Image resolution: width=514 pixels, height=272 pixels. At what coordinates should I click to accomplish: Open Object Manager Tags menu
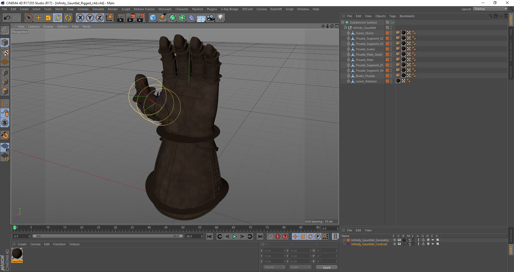click(x=392, y=16)
